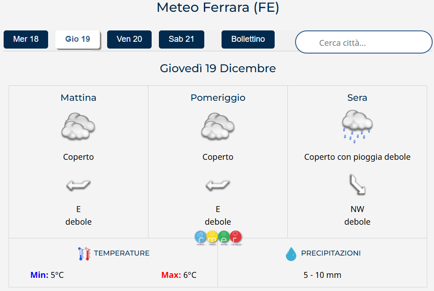
Task: Open the Ven 20 forecast tab
Action: (x=129, y=39)
